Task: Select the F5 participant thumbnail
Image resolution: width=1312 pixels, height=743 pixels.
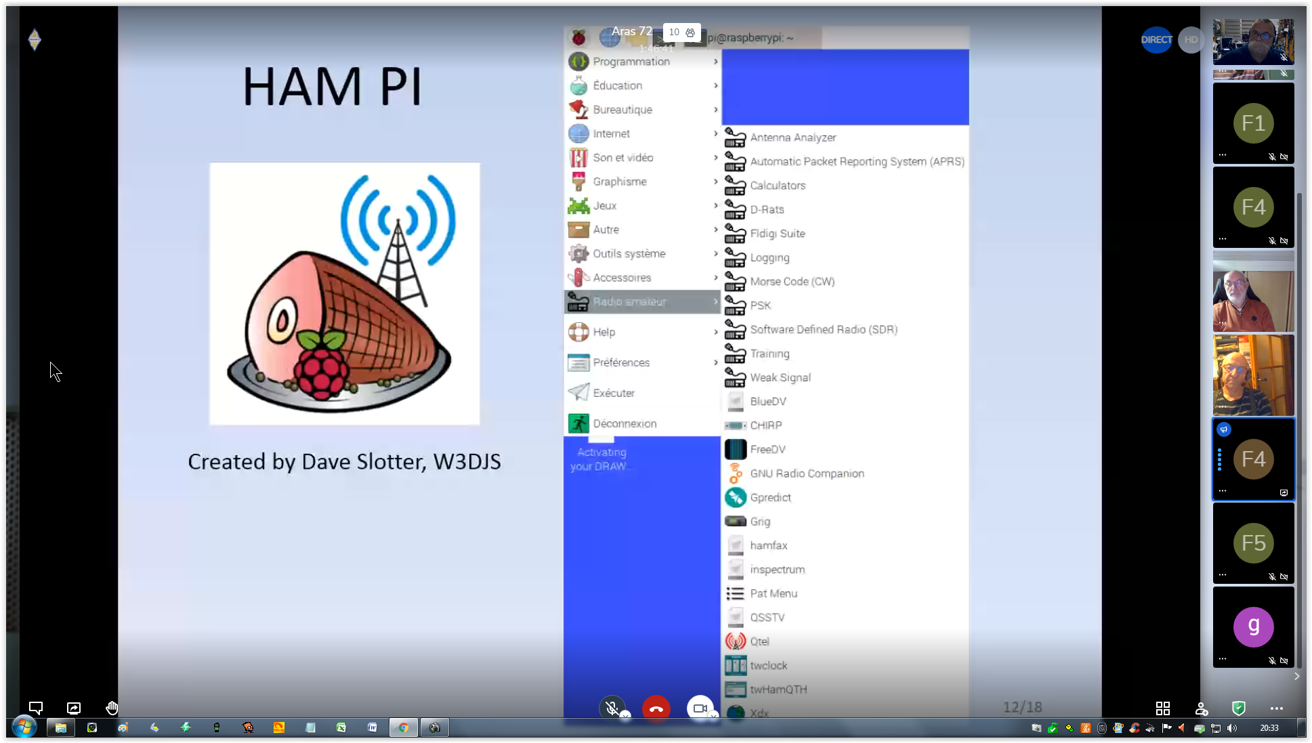Action: tap(1253, 543)
